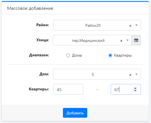151x123 pixels.
Task: Focus the ending apartment field 67
Action: point(126,89)
